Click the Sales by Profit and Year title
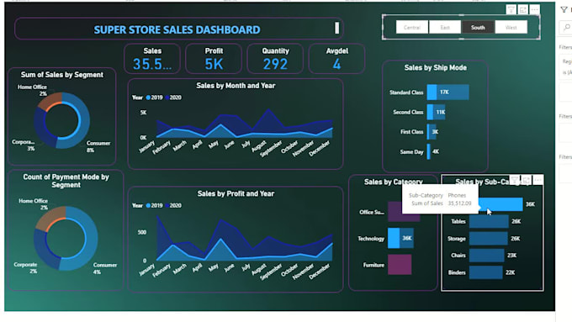Image resolution: width=572 pixels, height=322 pixels. (x=236, y=193)
